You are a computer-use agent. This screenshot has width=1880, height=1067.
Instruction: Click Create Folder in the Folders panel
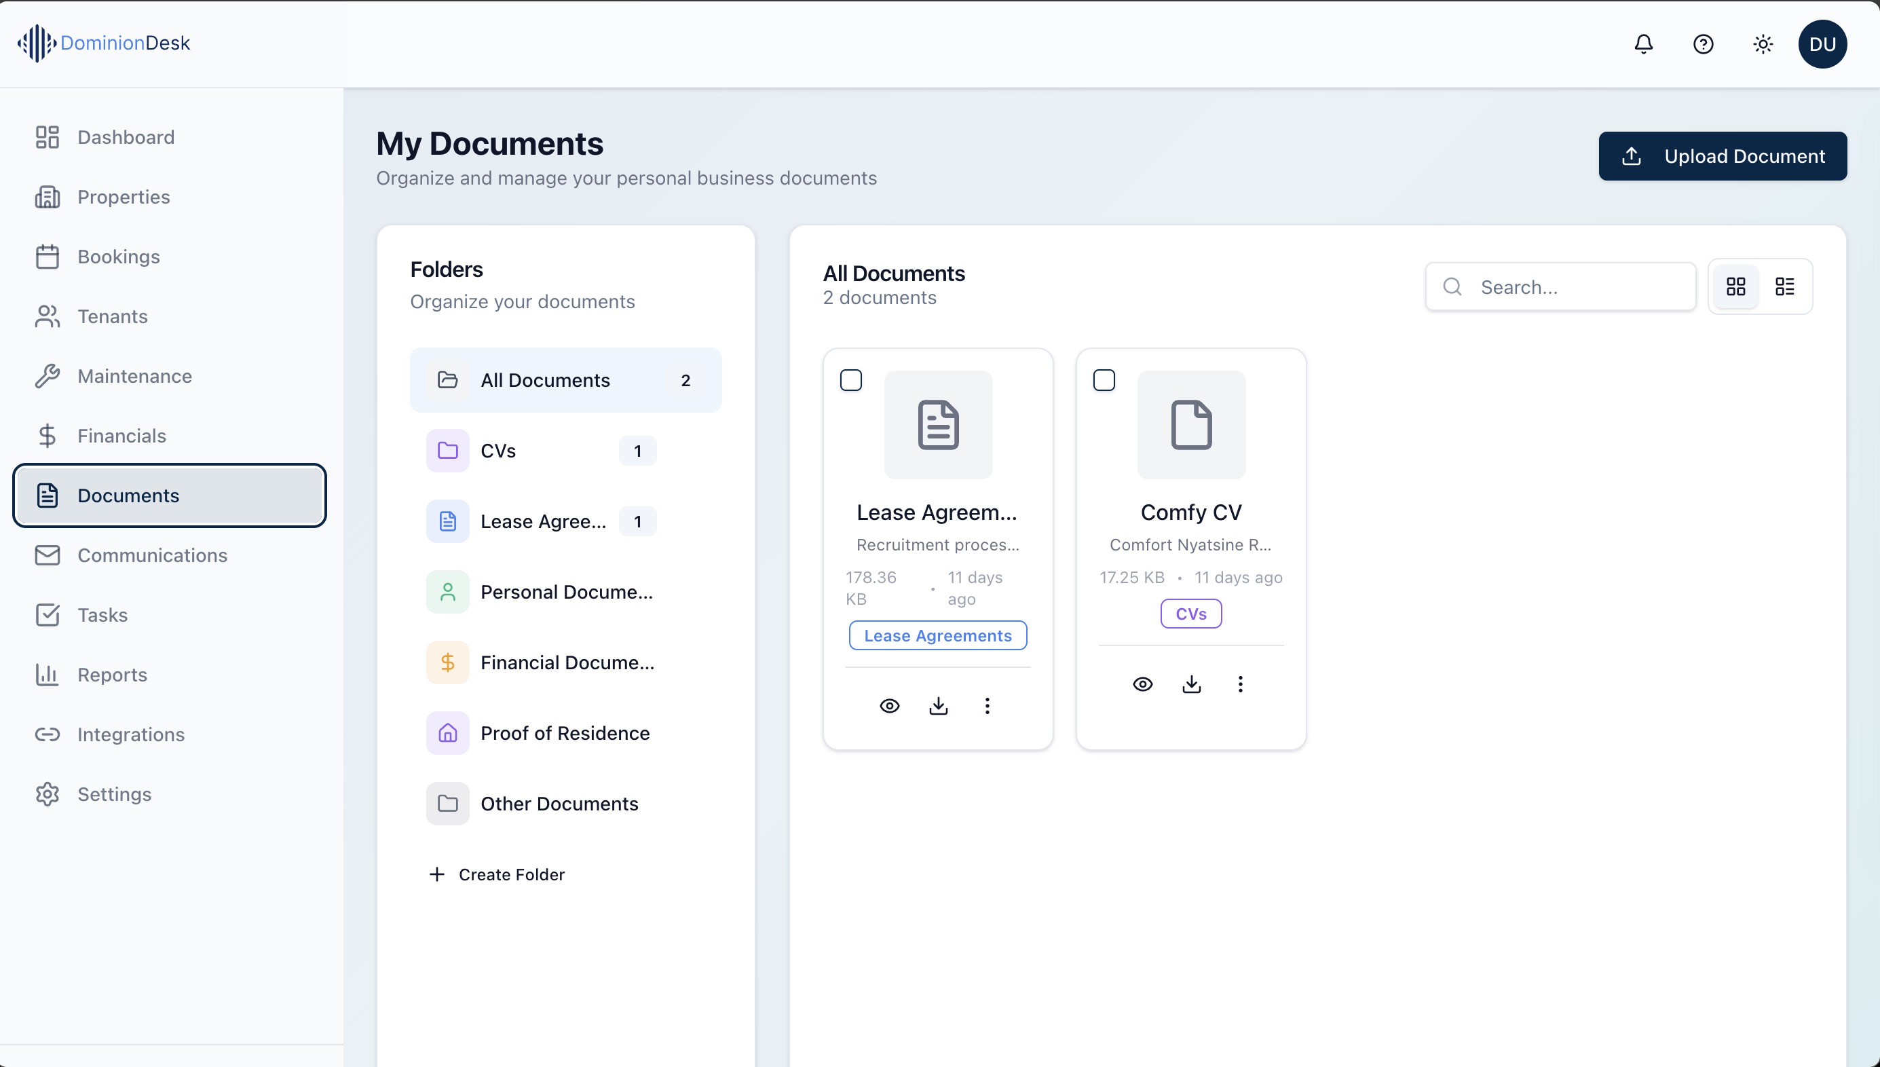pos(497,874)
